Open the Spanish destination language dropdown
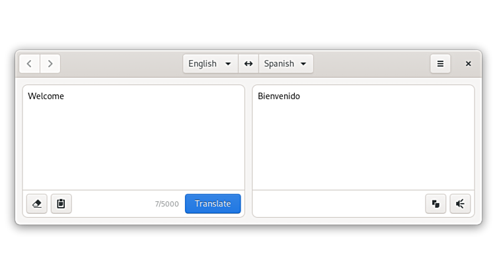The width and height of the screenshot is (497, 279). [286, 64]
